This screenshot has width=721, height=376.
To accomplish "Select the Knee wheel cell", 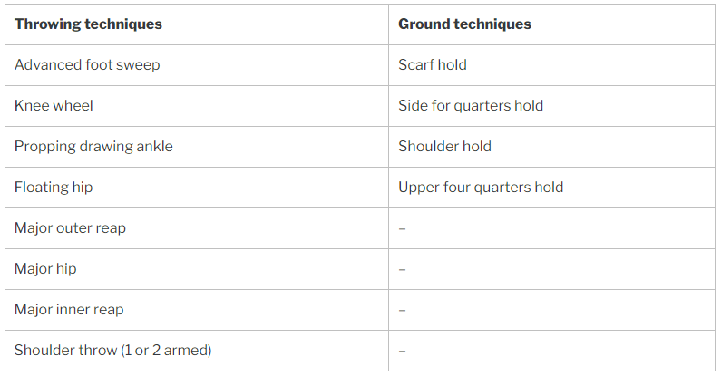I will (x=197, y=106).
